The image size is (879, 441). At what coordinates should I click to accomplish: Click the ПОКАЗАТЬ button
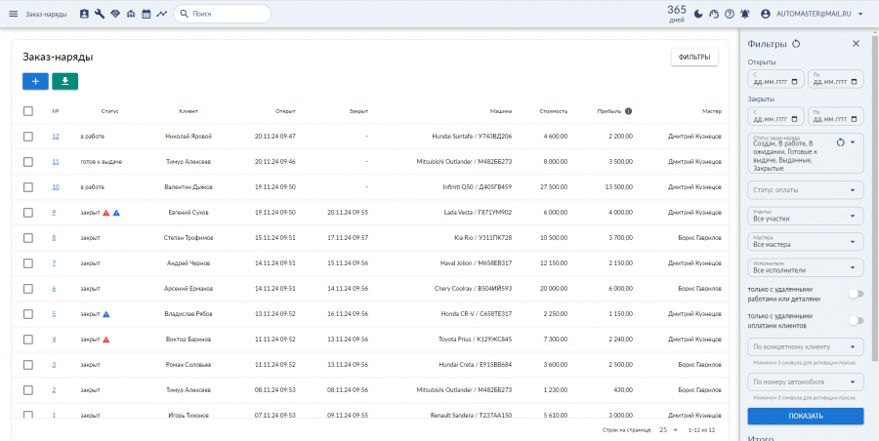[x=806, y=416]
